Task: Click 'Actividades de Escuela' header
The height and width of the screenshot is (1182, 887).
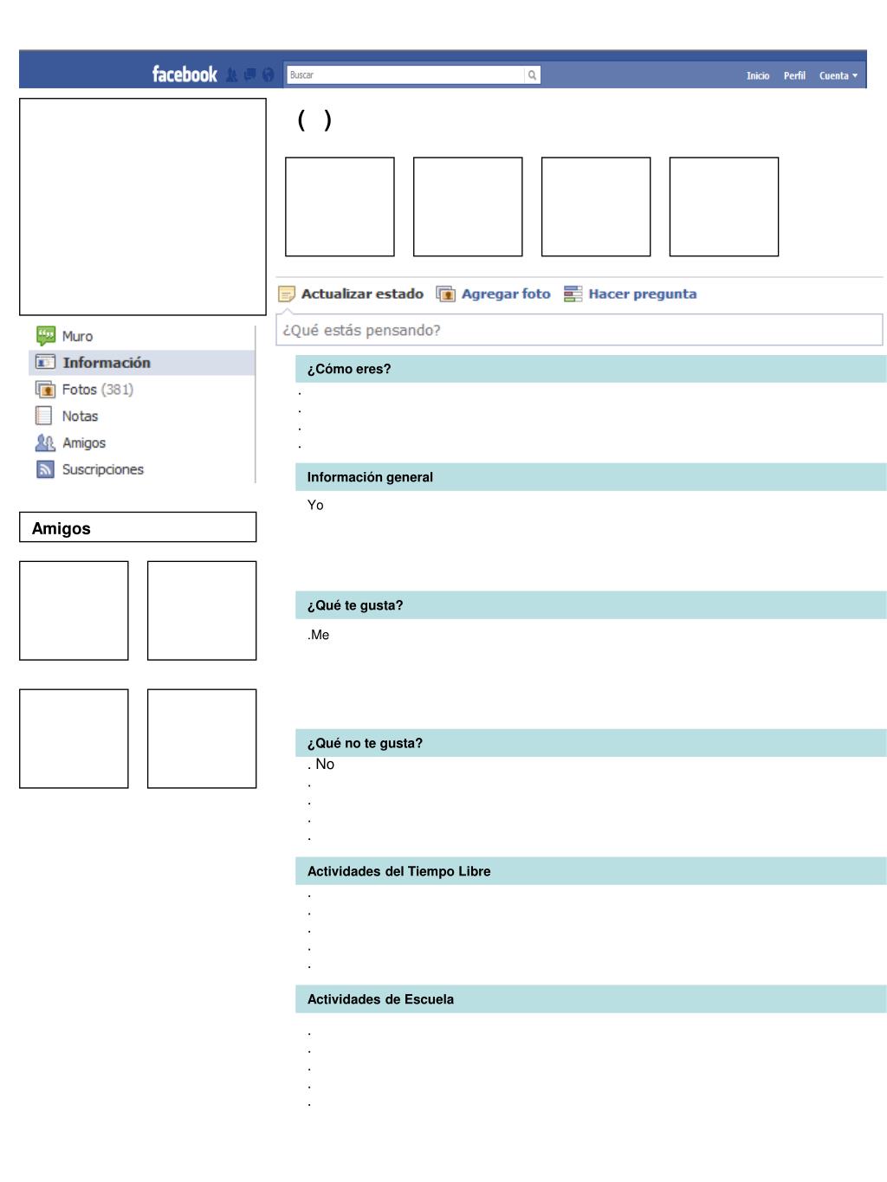Action: coord(591,999)
